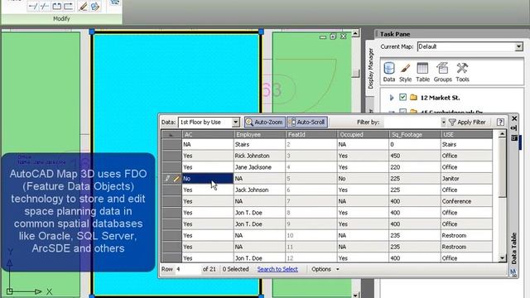Click the Stretch tool icon in Modify panel
The image size is (530, 298).
(56, 7)
